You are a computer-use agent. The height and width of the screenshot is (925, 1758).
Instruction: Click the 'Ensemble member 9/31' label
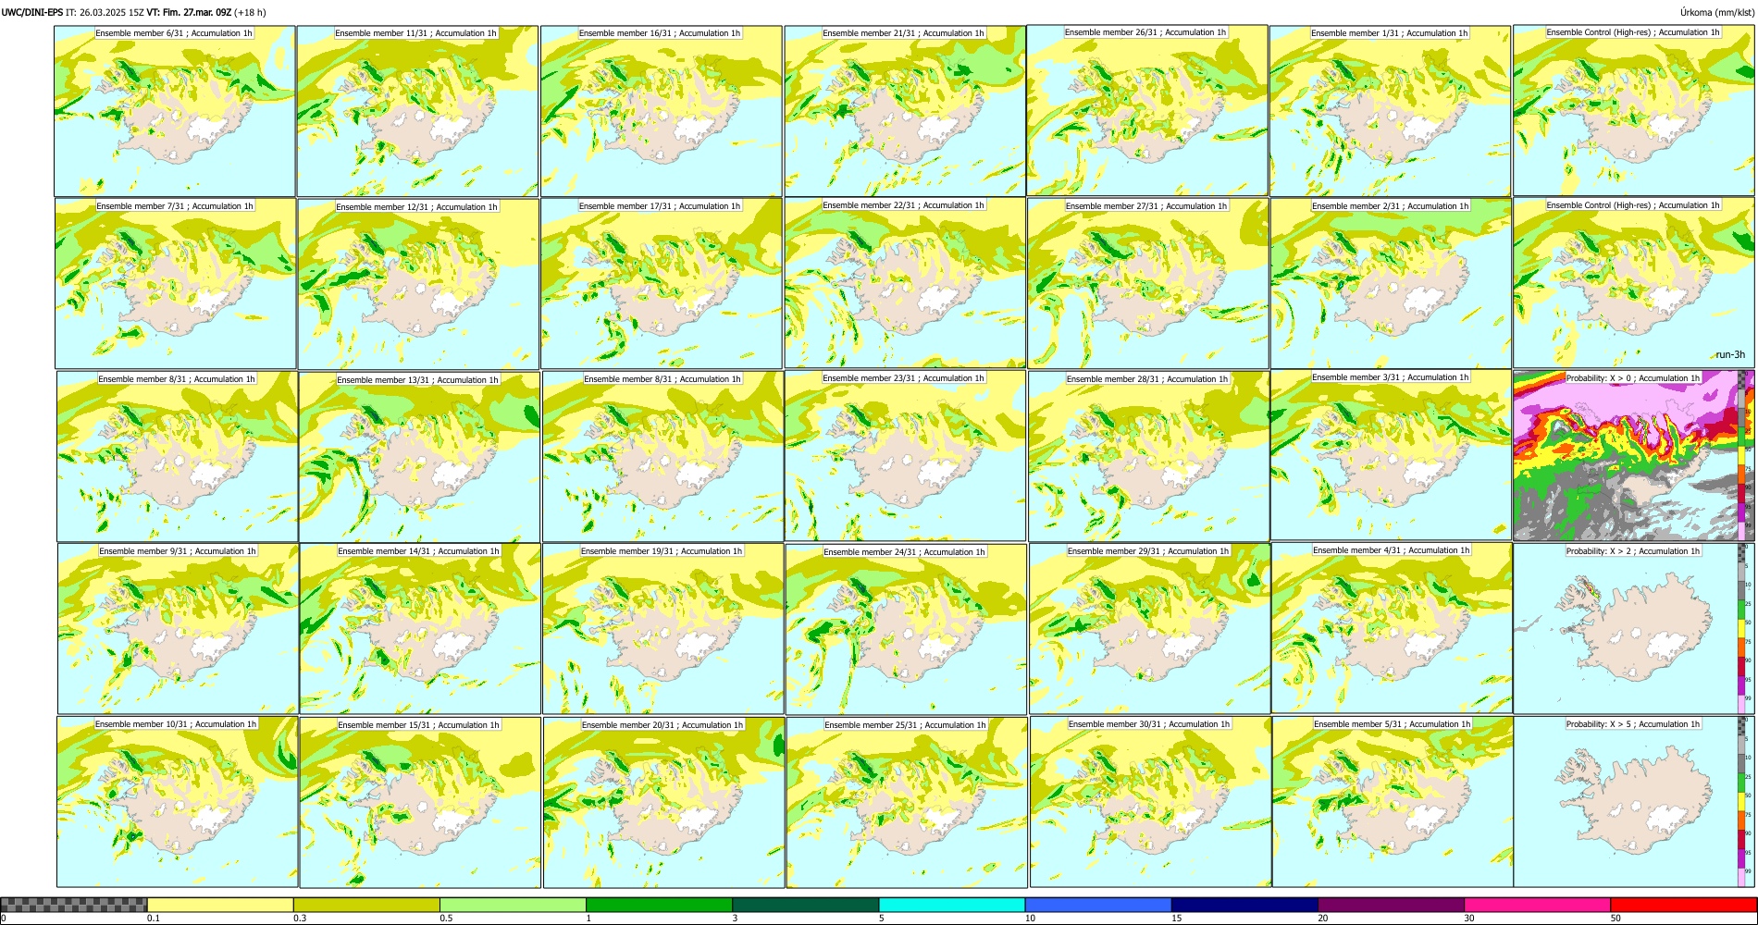pyautogui.click(x=178, y=551)
